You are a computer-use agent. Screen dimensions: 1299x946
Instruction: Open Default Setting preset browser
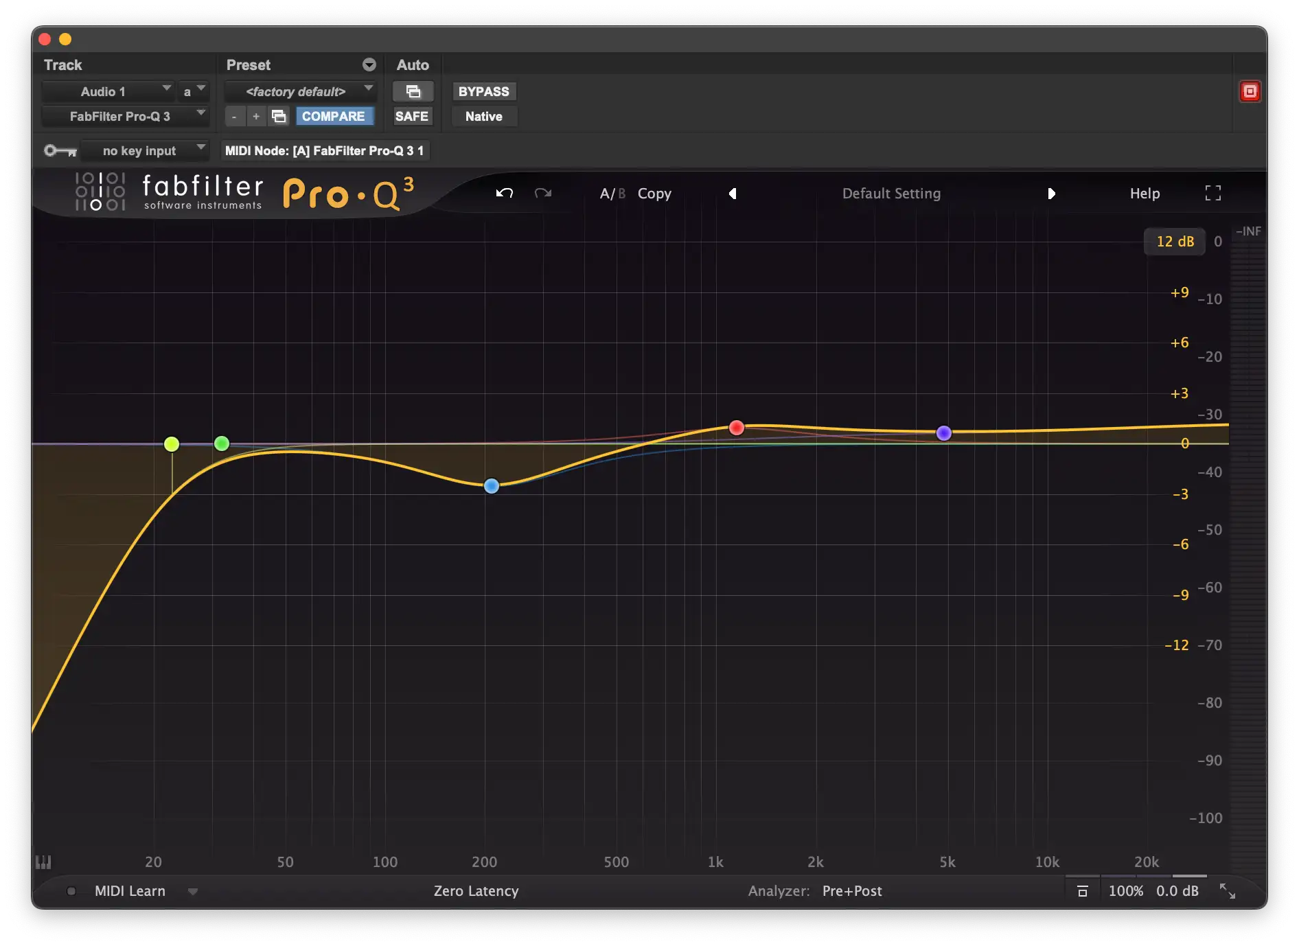click(x=891, y=194)
